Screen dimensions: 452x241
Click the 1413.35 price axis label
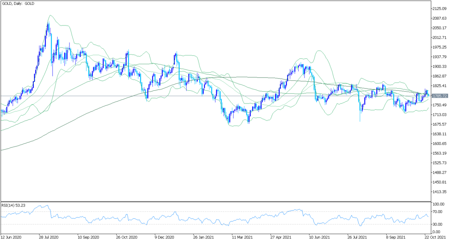coord(439,192)
